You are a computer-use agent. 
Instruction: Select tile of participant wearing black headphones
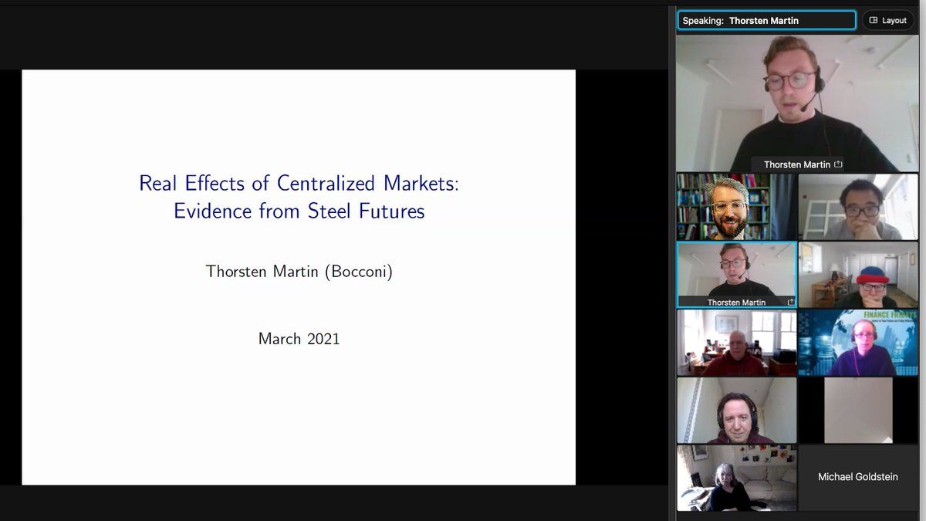point(736,410)
